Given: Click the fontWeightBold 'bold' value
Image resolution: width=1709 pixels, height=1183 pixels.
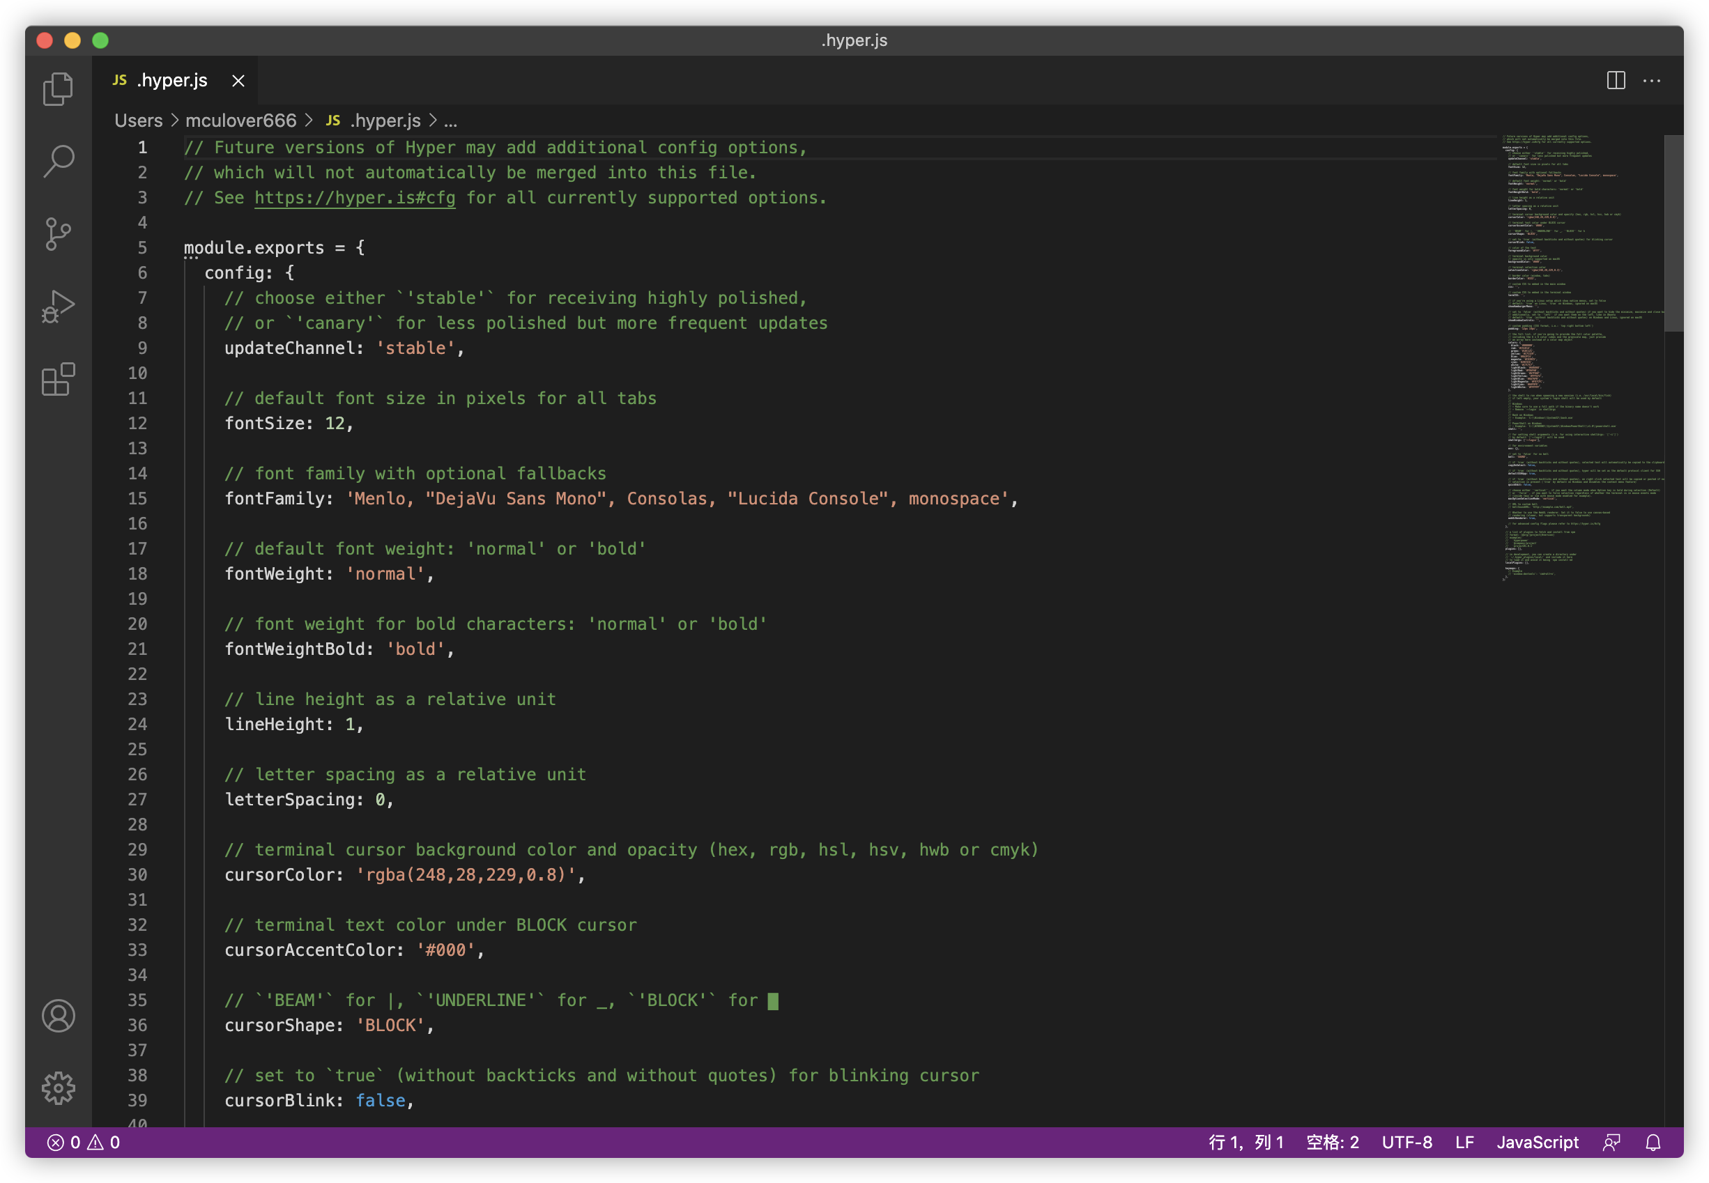Looking at the screenshot, I should tap(415, 649).
